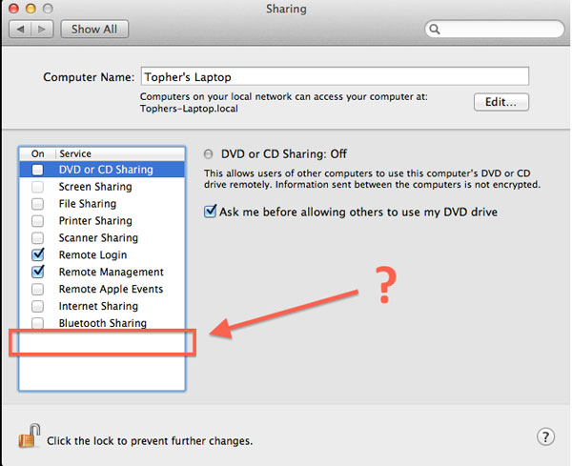The image size is (572, 466).
Task: Go back with the left arrow button
Action: click(x=19, y=29)
